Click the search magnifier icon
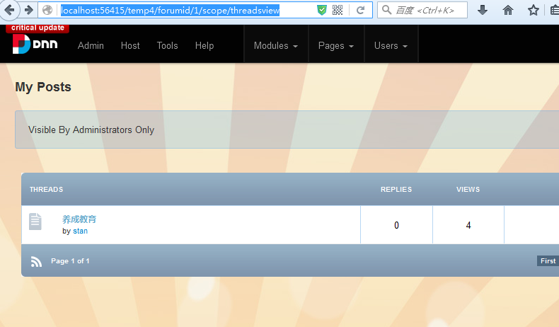The width and height of the screenshot is (559, 327). pyautogui.click(x=386, y=10)
